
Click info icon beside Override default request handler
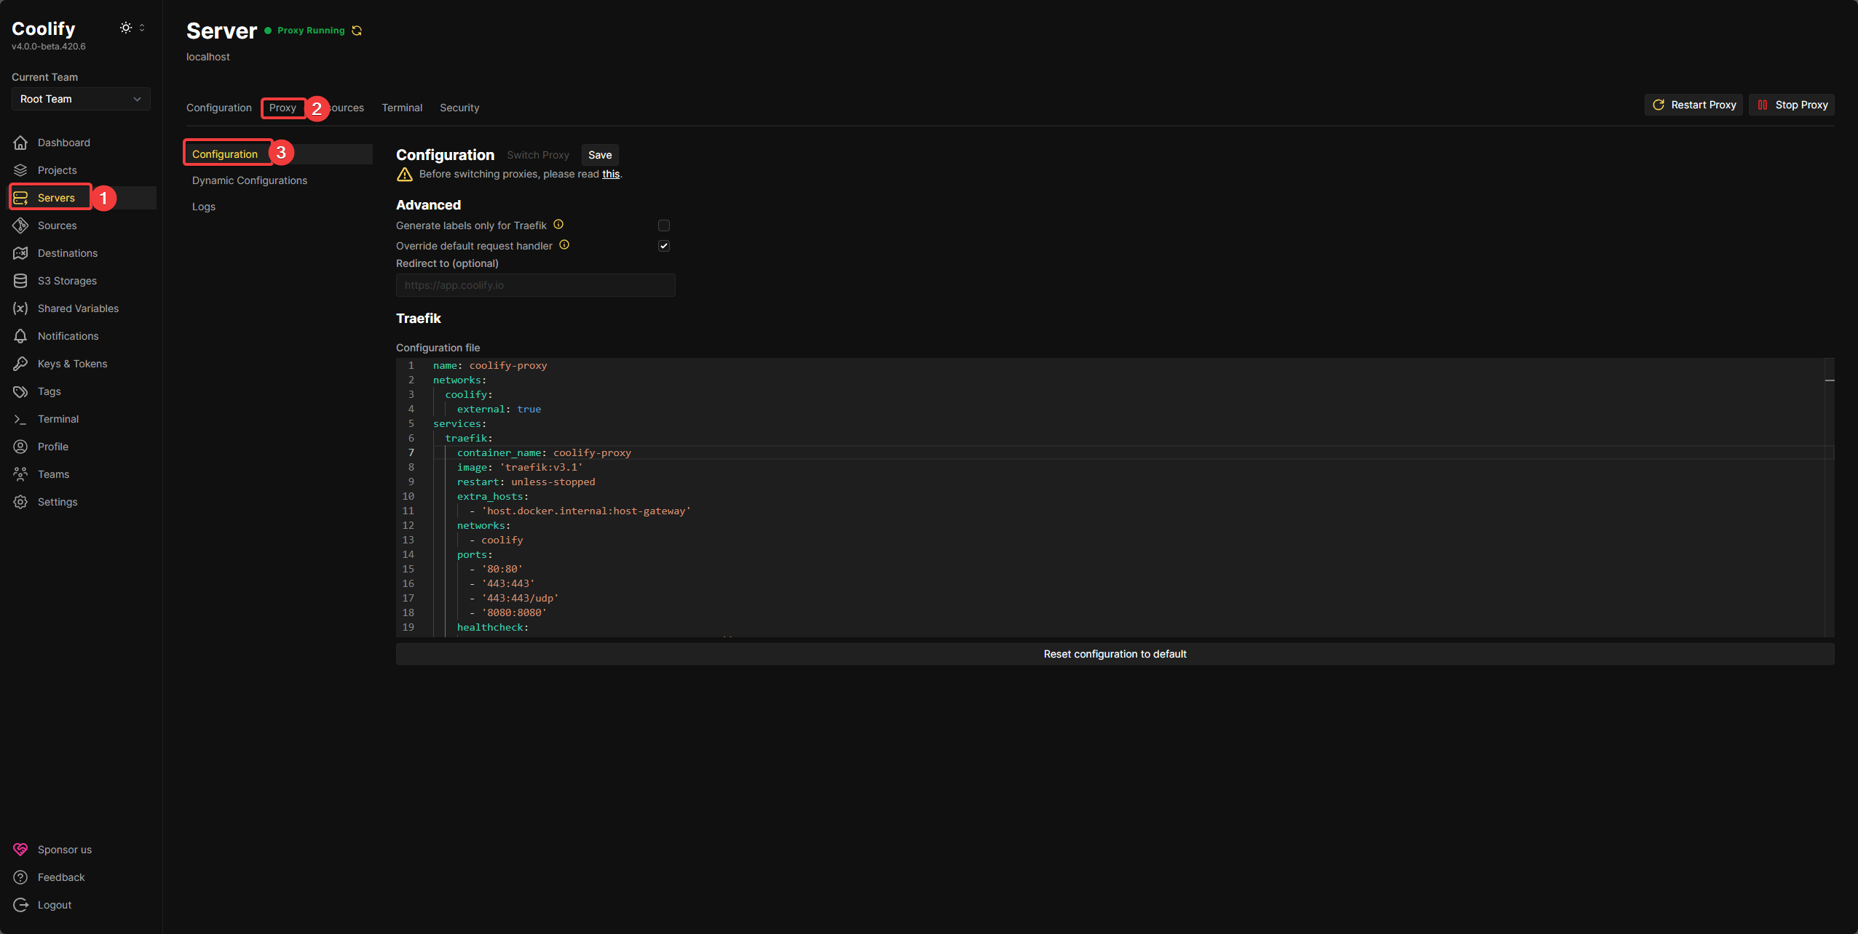coord(564,245)
